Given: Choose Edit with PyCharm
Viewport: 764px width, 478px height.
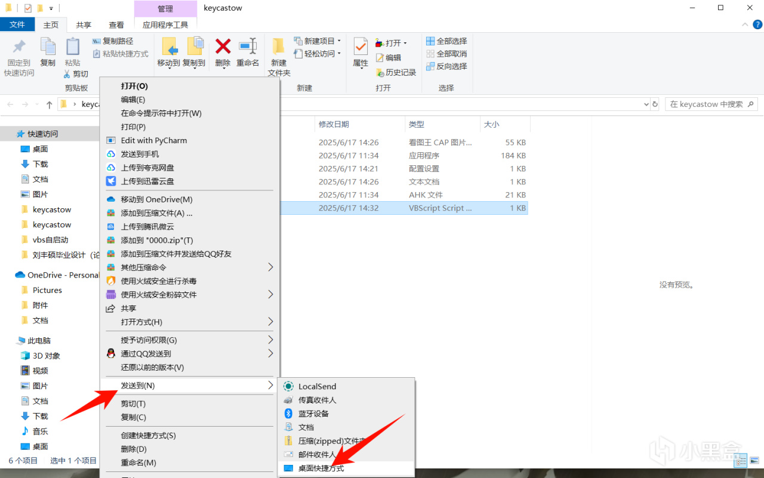Looking at the screenshot, I should (189, 141).
